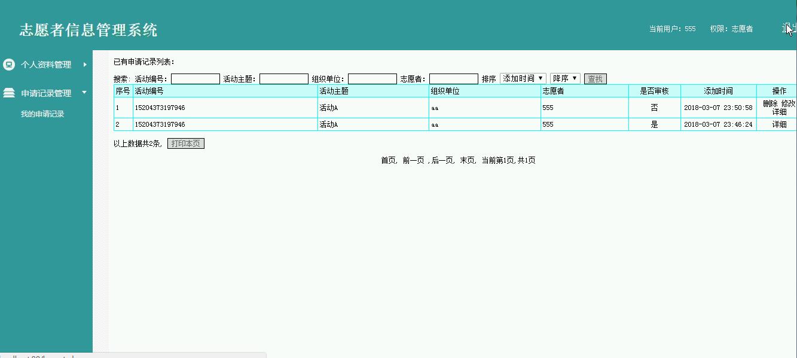Expand 个人资料管理 with its arrow
This screenshot has height=358, width=797.
85,65
